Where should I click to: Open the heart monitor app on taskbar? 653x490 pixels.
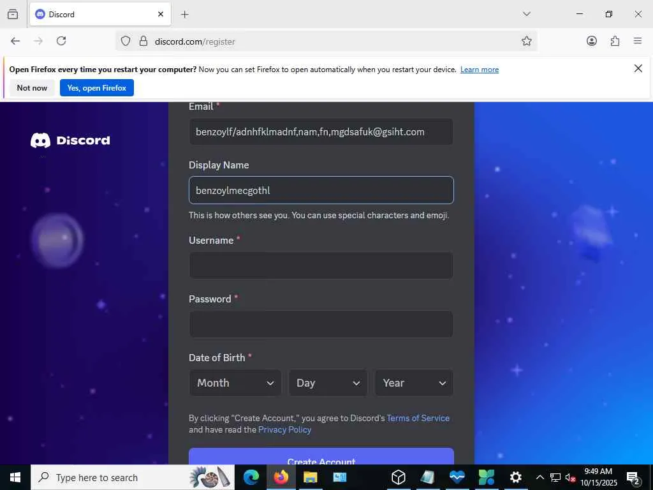point(457,477)
